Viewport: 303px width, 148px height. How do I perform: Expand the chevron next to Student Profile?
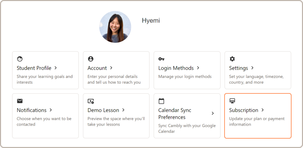(x=56, y=68)
